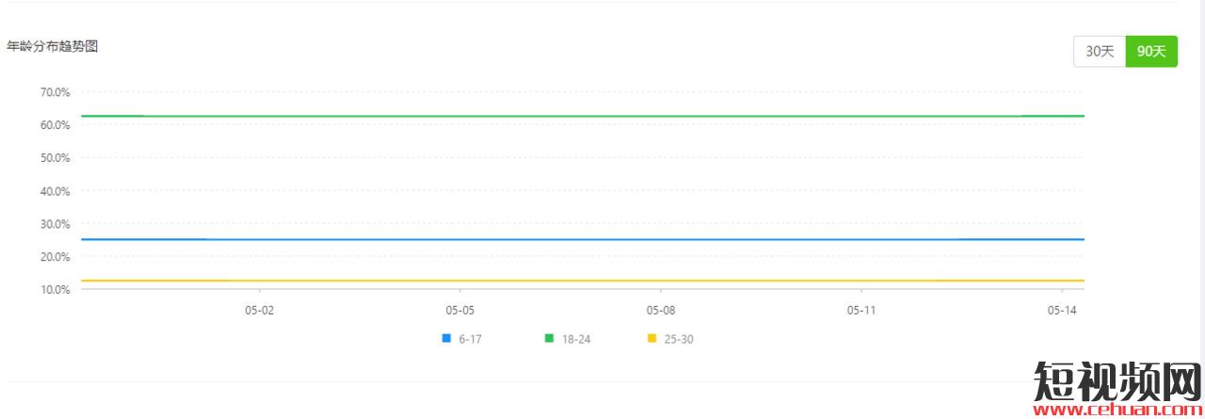This screenshot has height=419, width=1205.
Task: Toggle the 18-24 series legend label
Action: (x=574, y=339)
